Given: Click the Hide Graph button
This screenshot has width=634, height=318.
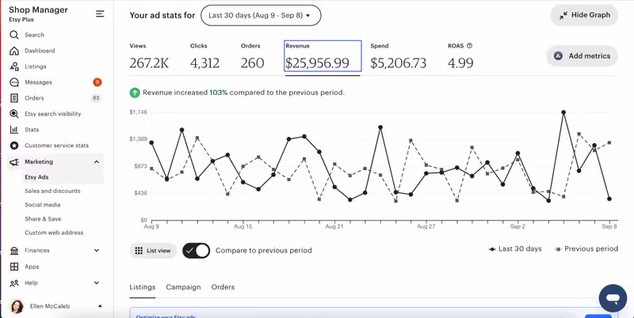Looking at the screenshot, I should point(584,15).
